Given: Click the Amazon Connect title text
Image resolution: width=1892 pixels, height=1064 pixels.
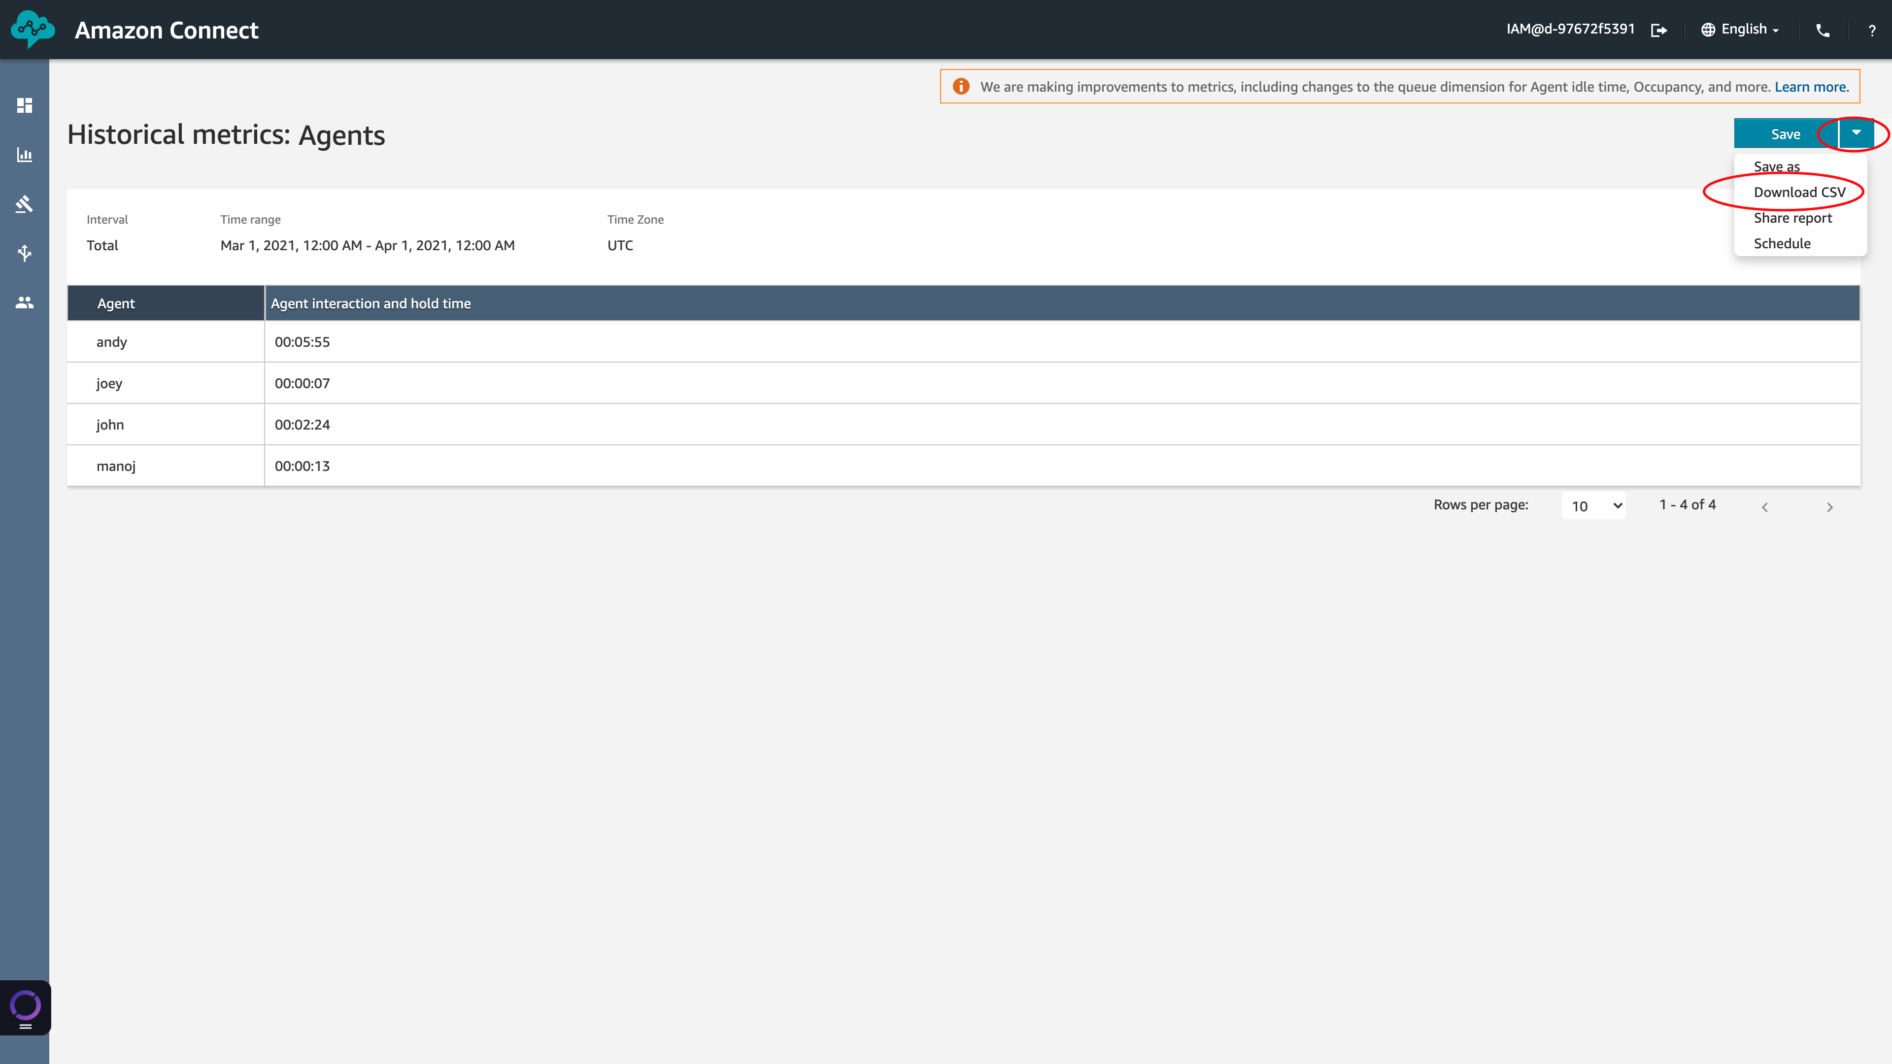Looking at the screenshot, I should point(167,30).
